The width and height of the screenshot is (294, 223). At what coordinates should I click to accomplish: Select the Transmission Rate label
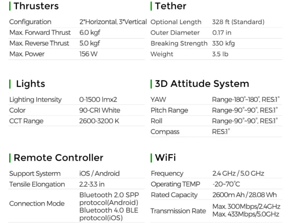(178, 211)
